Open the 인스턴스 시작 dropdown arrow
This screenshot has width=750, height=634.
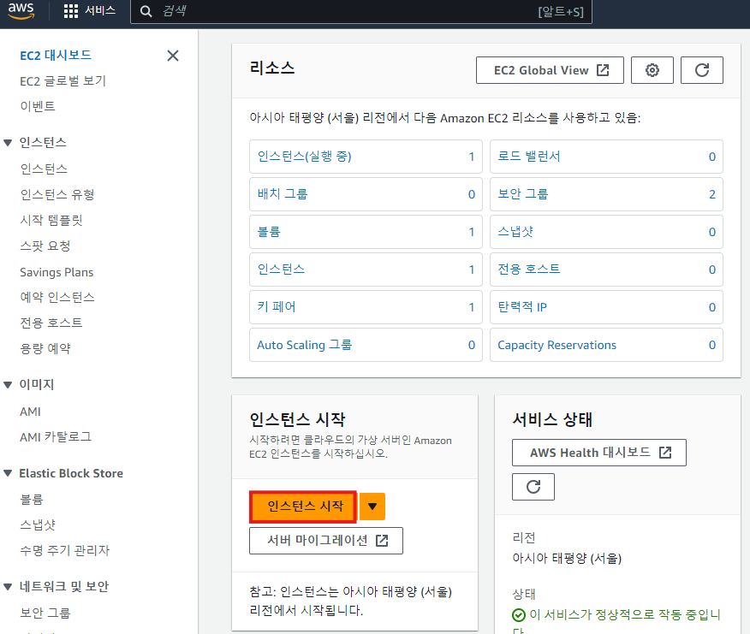pos(372,507)
